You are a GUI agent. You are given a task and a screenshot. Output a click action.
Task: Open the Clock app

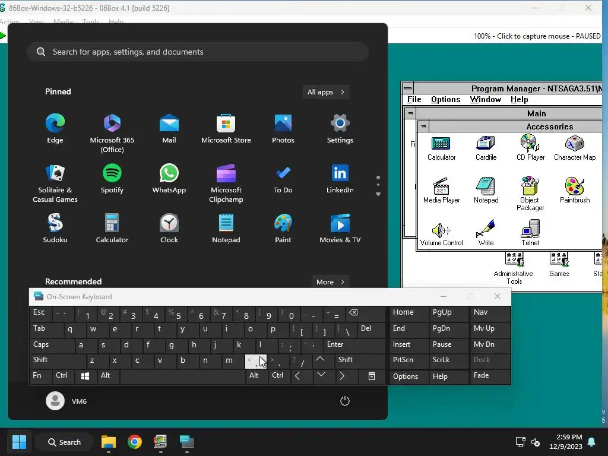click(169, 229)
